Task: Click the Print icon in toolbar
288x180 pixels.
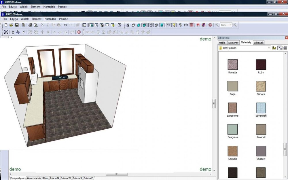Action: (x=30, y=25)
